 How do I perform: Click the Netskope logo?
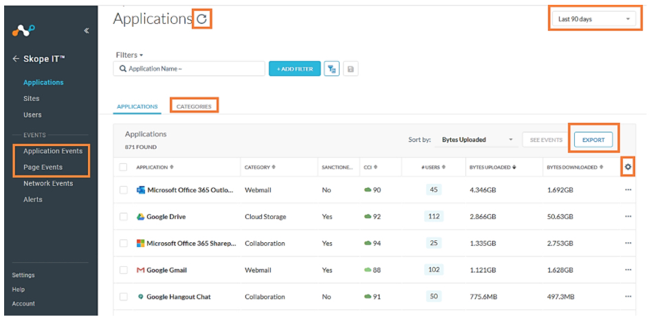point(23,31)
